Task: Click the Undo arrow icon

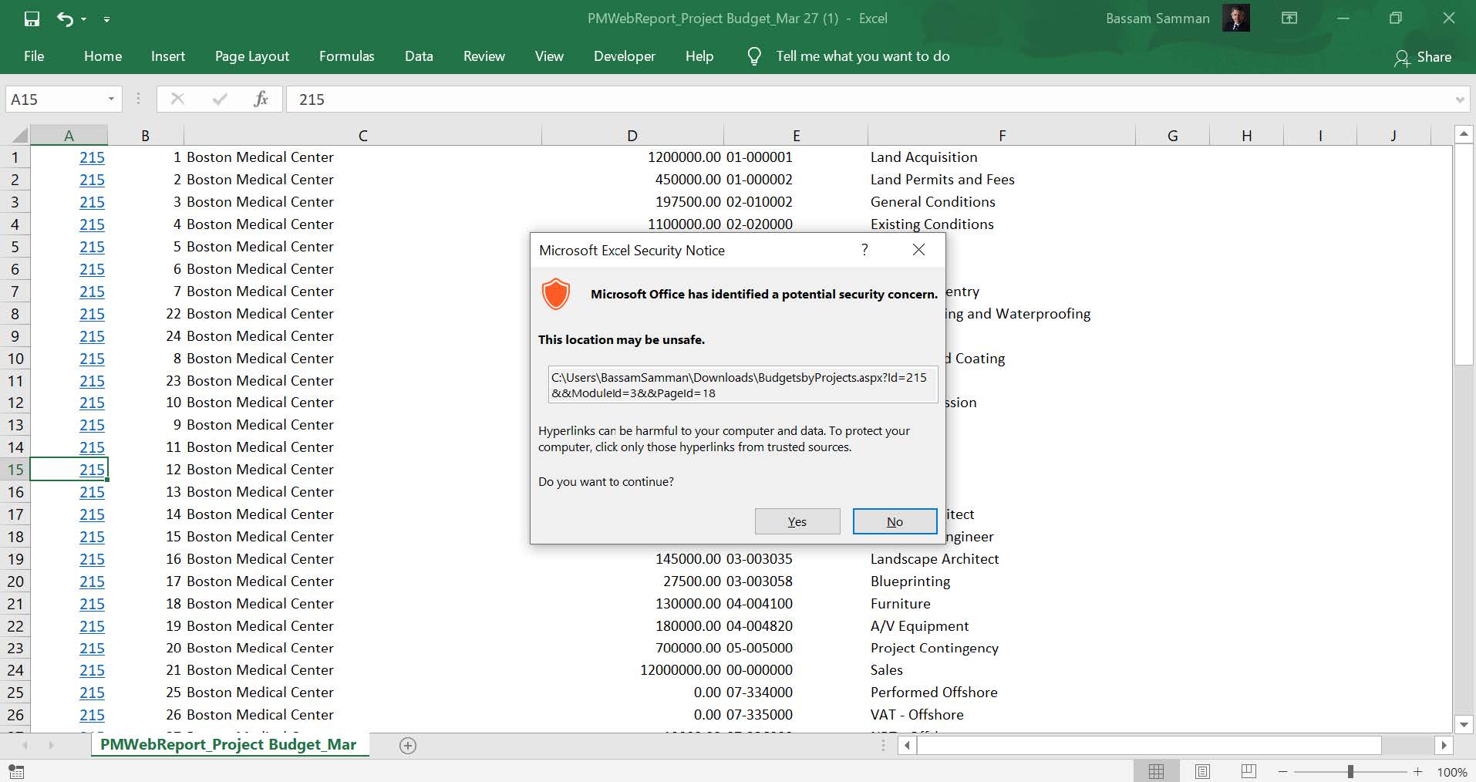Action: [65, 19]
